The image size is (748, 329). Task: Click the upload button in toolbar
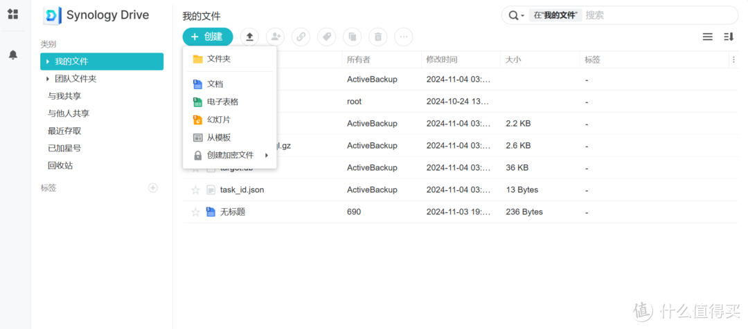tap(249, 37)
